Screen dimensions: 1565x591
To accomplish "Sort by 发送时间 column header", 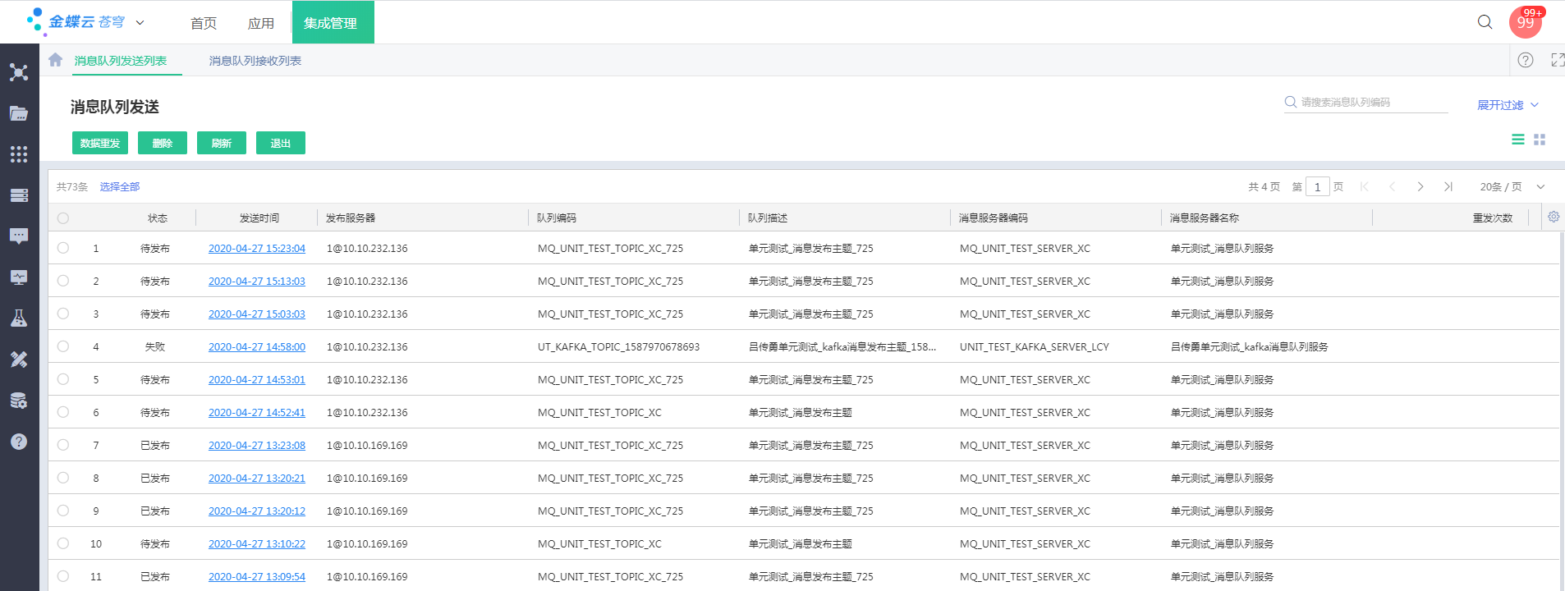I will pyautogui.click(x=259, y=218).
